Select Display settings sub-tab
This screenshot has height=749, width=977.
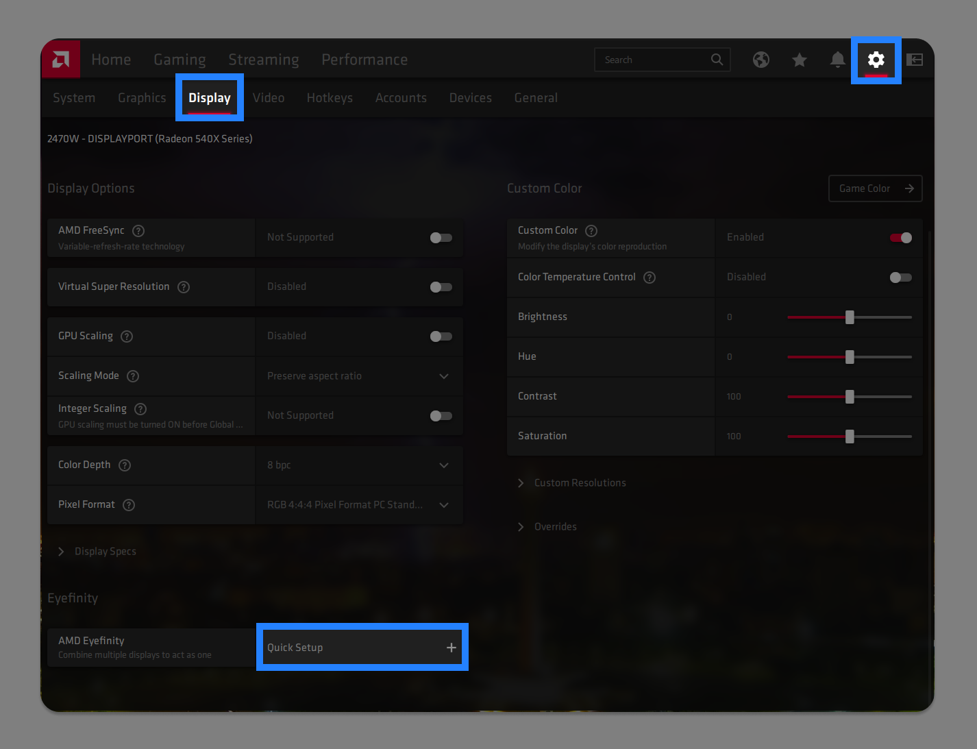(x=210, y=98)
